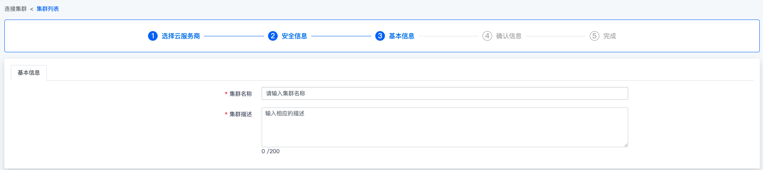Select the 完成 step label

point(610,36)
